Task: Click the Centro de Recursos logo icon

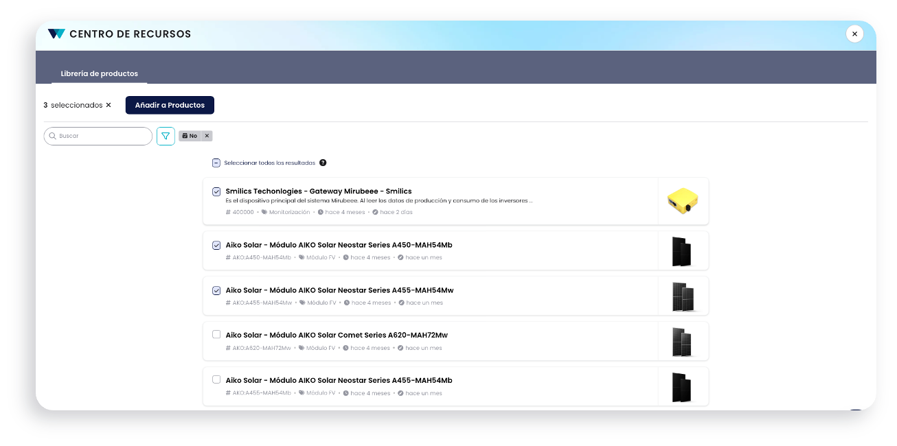Action: coord(56,34)
